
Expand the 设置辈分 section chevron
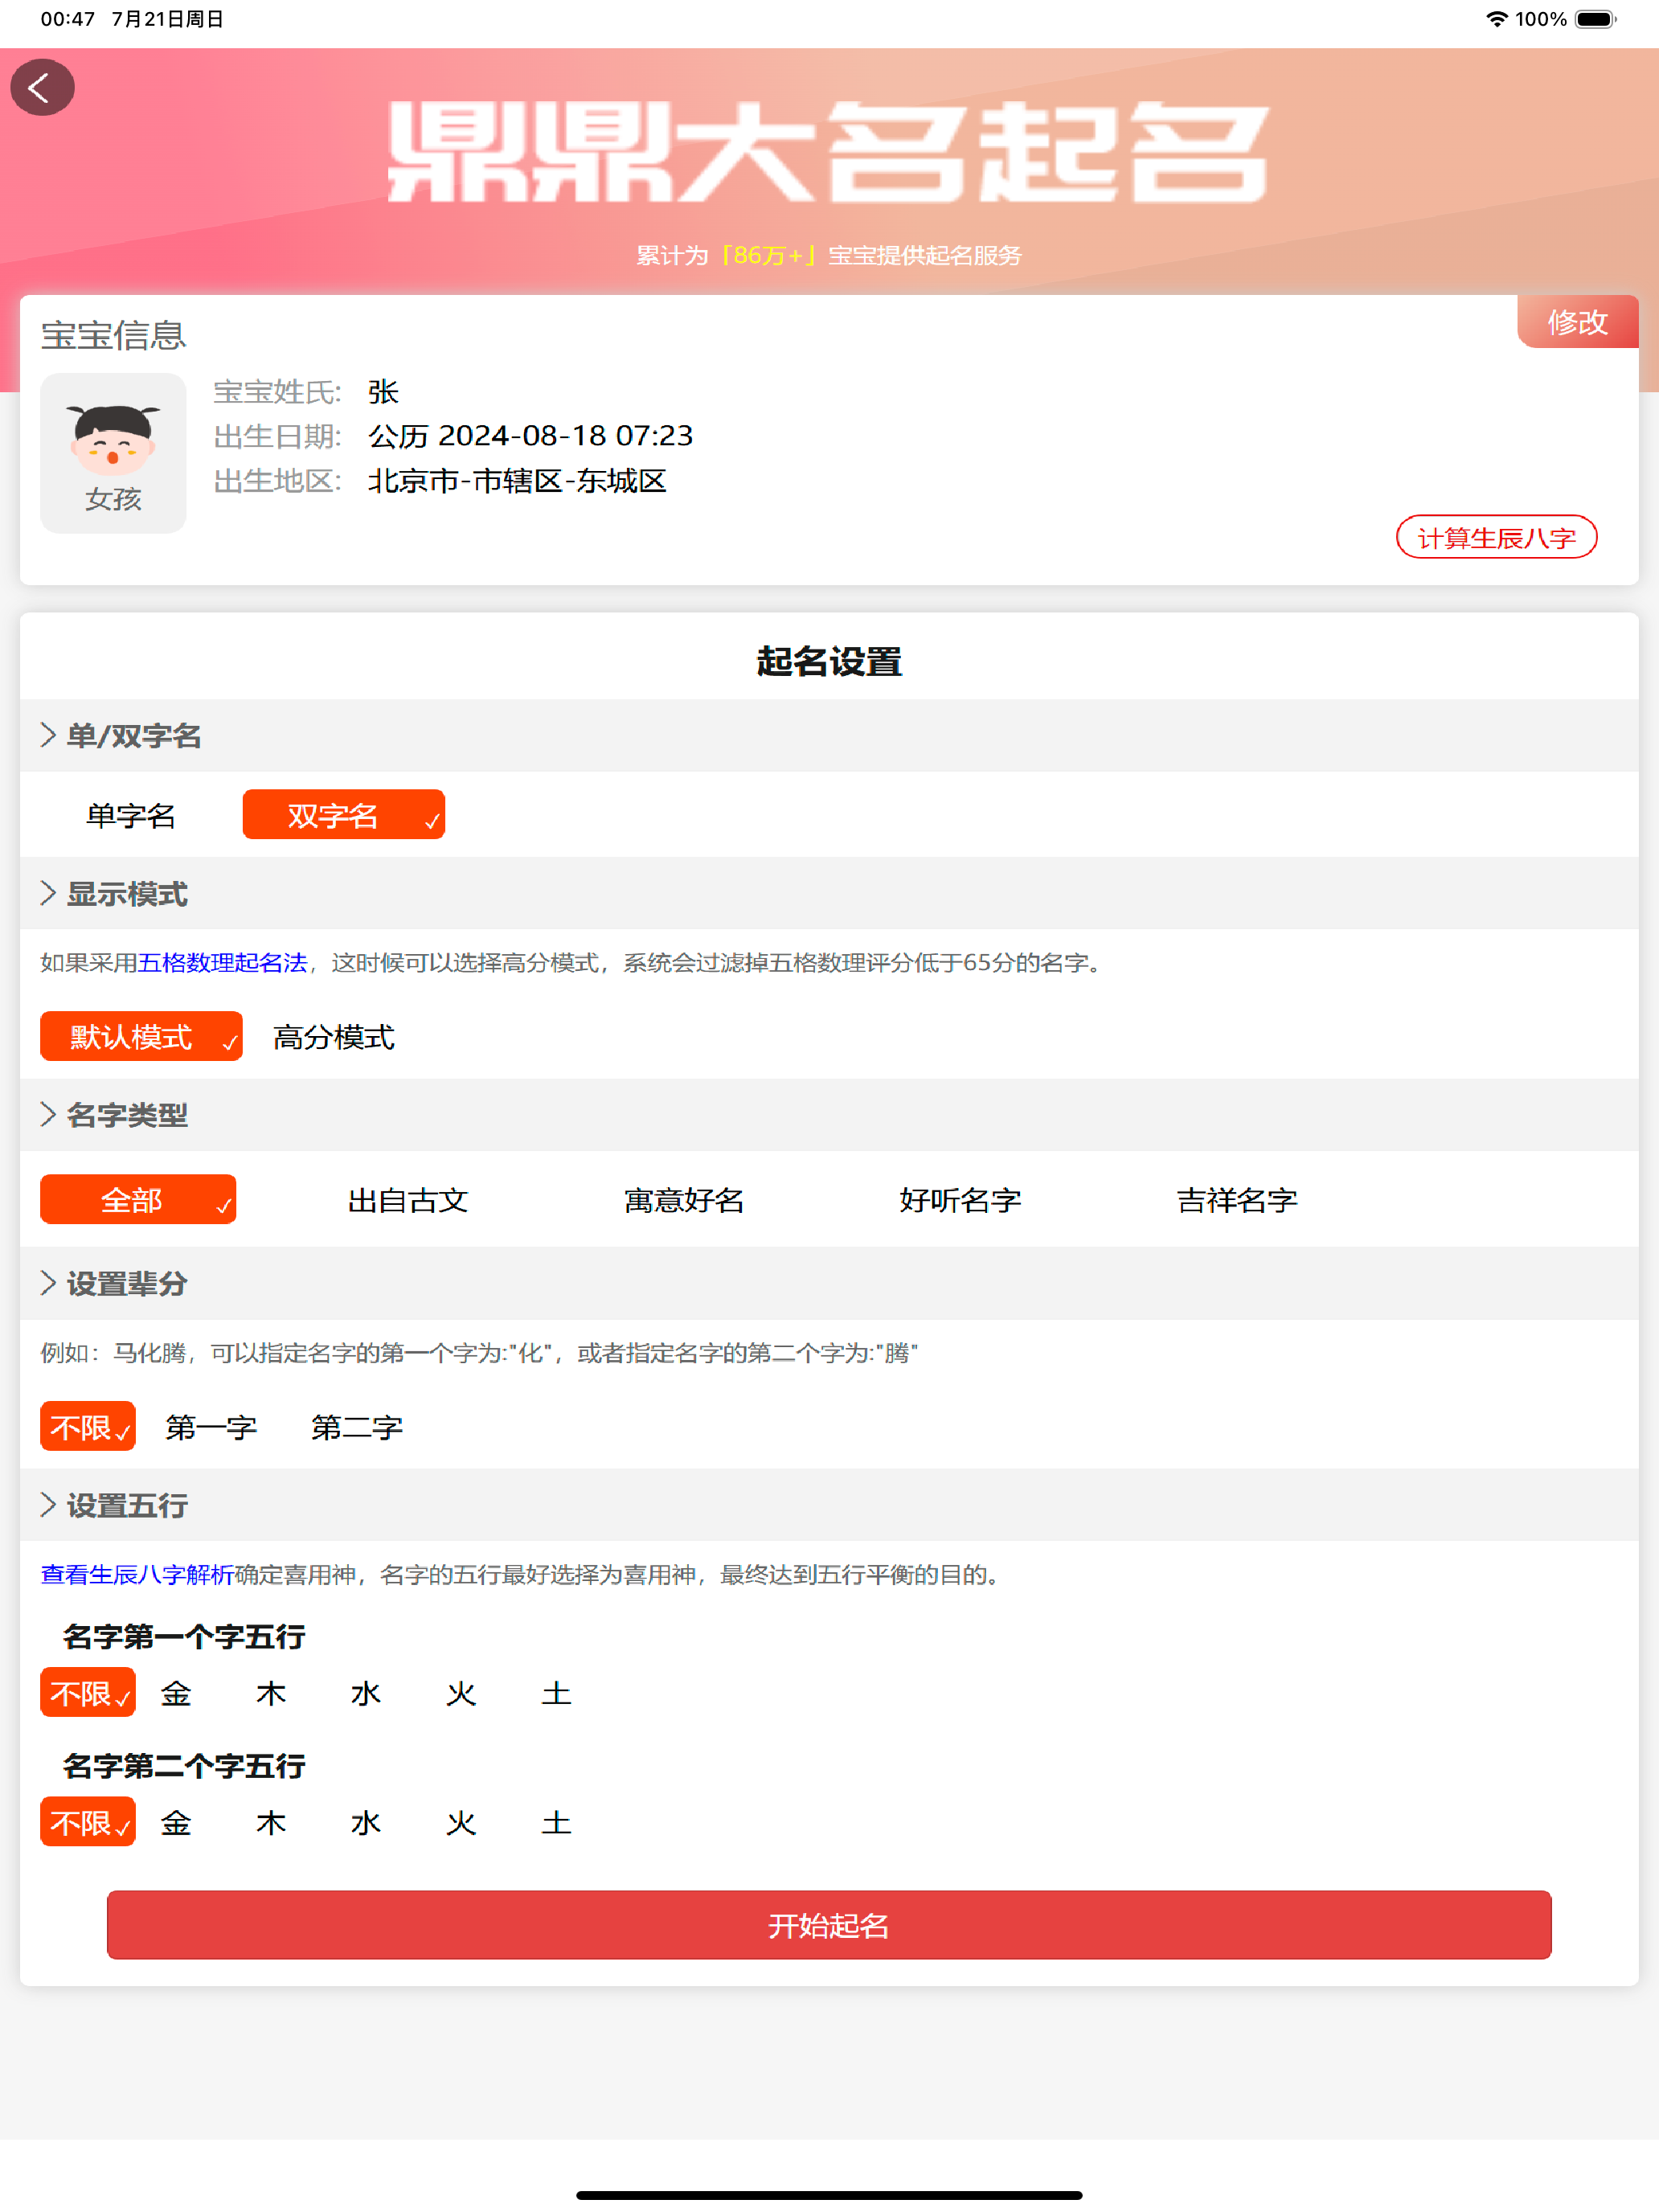pos(48,1283)
